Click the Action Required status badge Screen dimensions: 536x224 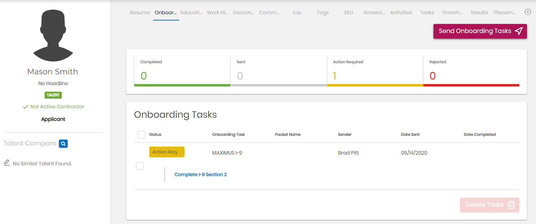(167, 152)
